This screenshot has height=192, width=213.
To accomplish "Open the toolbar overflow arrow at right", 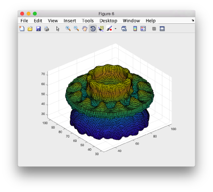I will tap(193, 21).
